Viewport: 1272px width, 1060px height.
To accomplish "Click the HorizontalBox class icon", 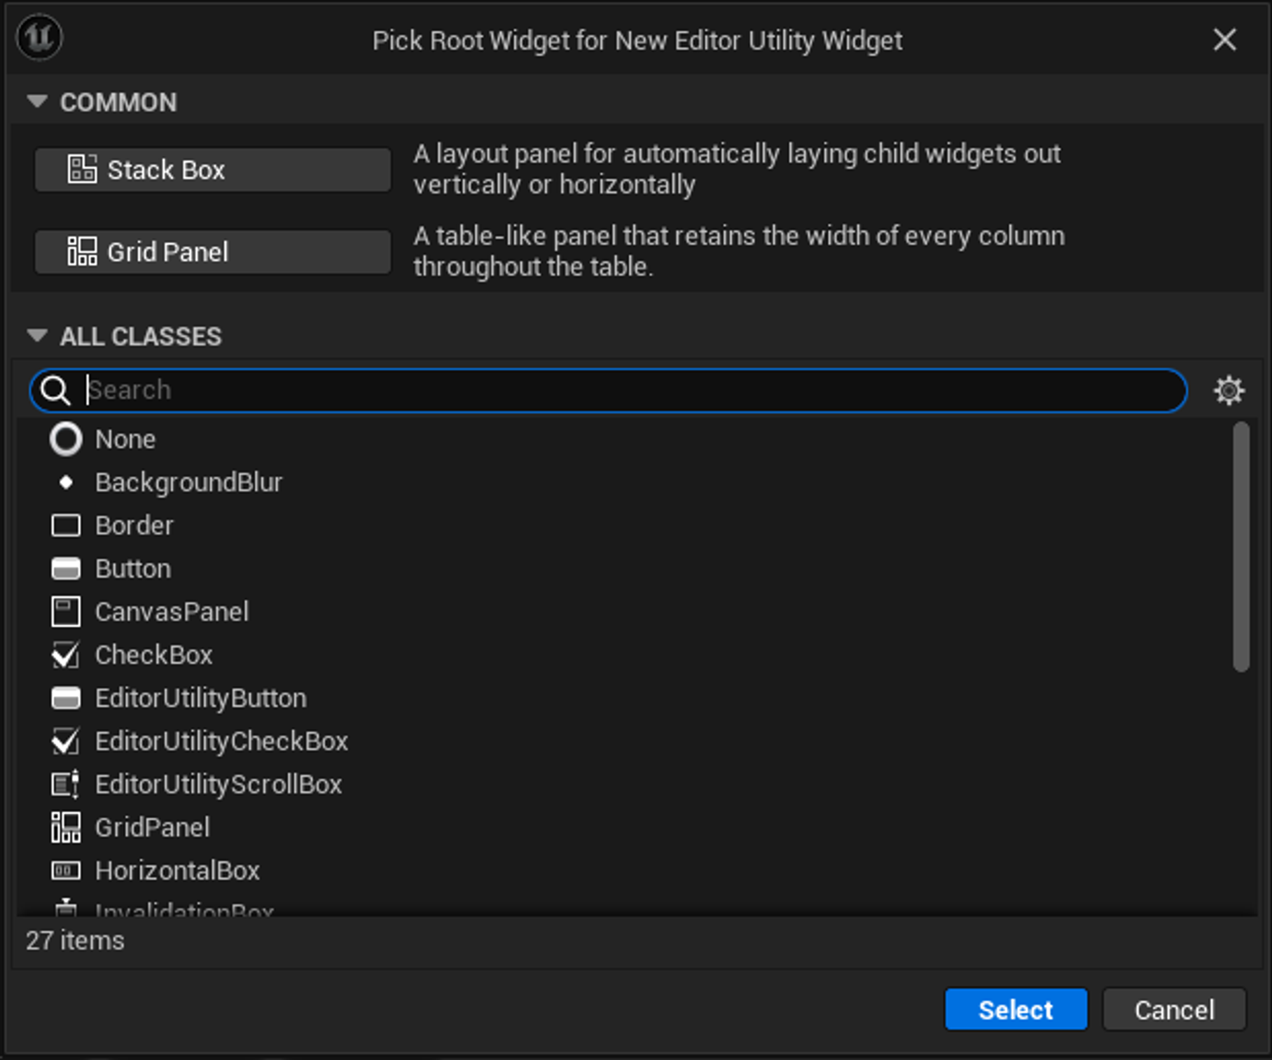I will pos(66,871).
